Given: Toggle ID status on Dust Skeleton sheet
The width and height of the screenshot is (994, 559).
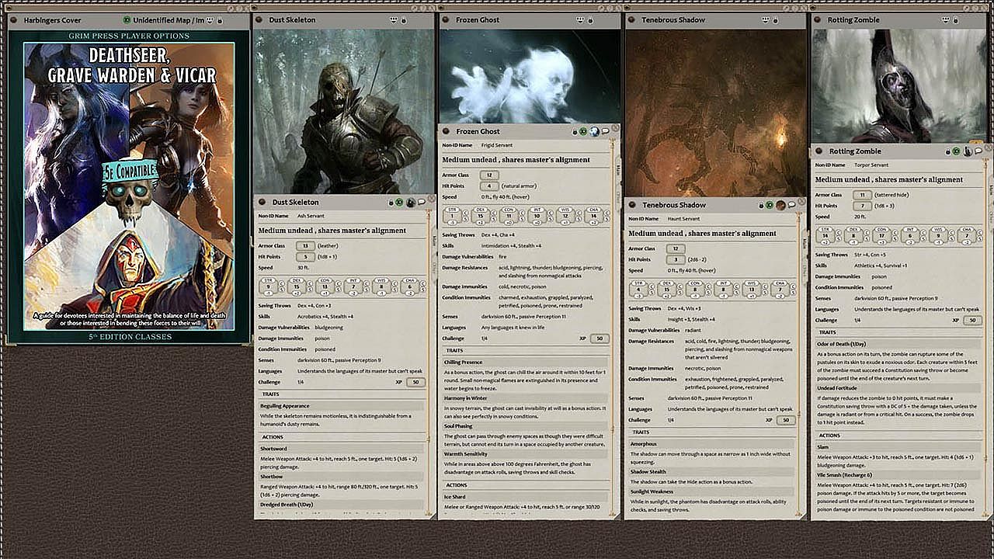Looking at the screenshot, I should click(399, 203).
